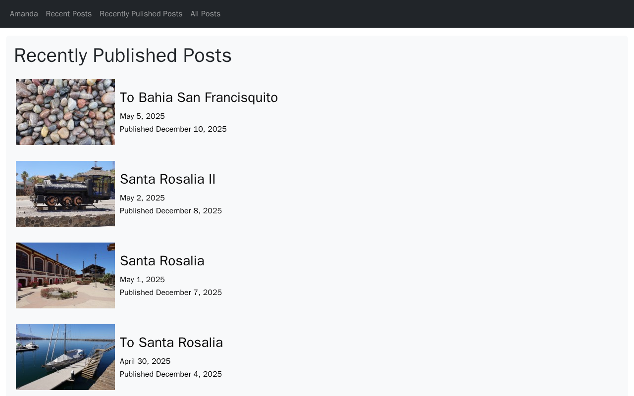Click the Published December 7, 2025 text
This screenshot has height=396, width=634.
[170, 293]
